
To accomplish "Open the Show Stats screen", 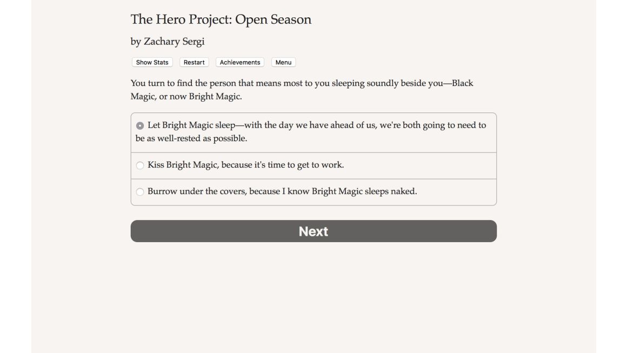I will pos(152,62).
